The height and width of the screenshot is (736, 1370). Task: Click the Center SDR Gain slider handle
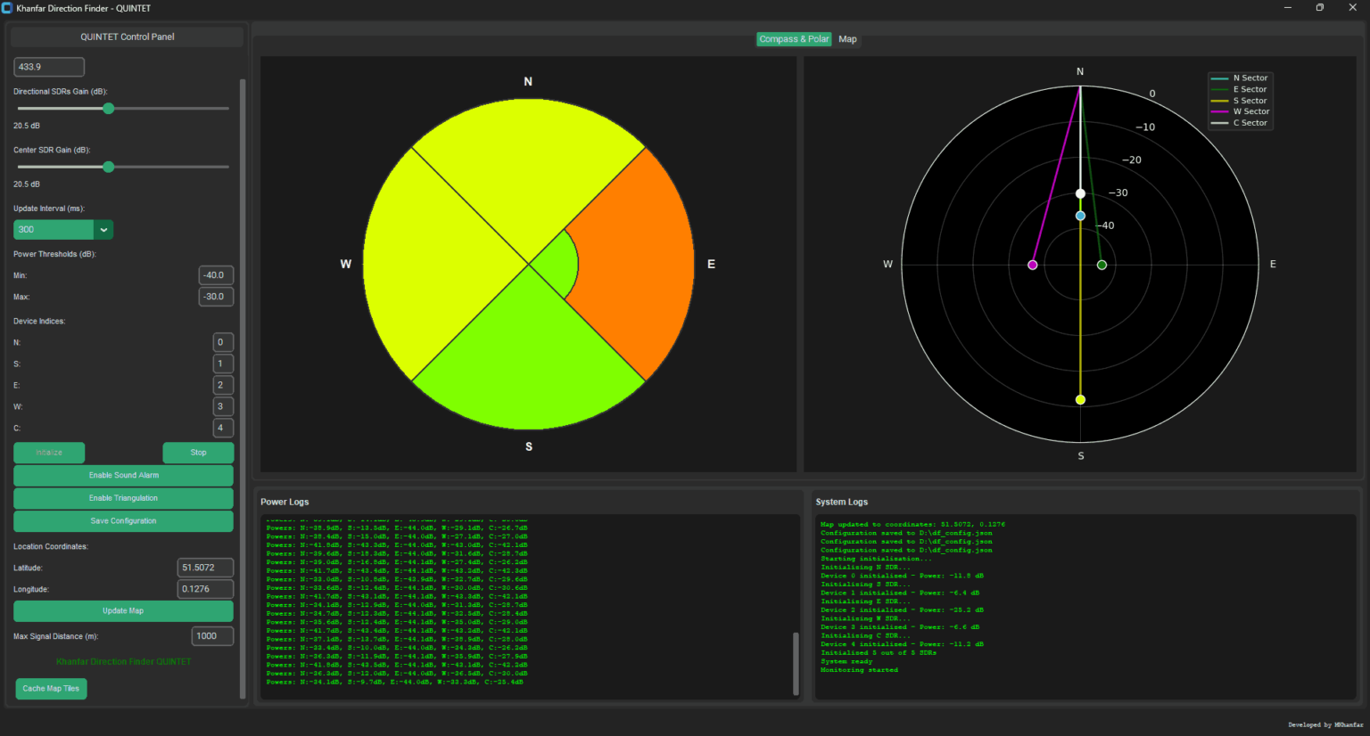click(x=109, y=167)
